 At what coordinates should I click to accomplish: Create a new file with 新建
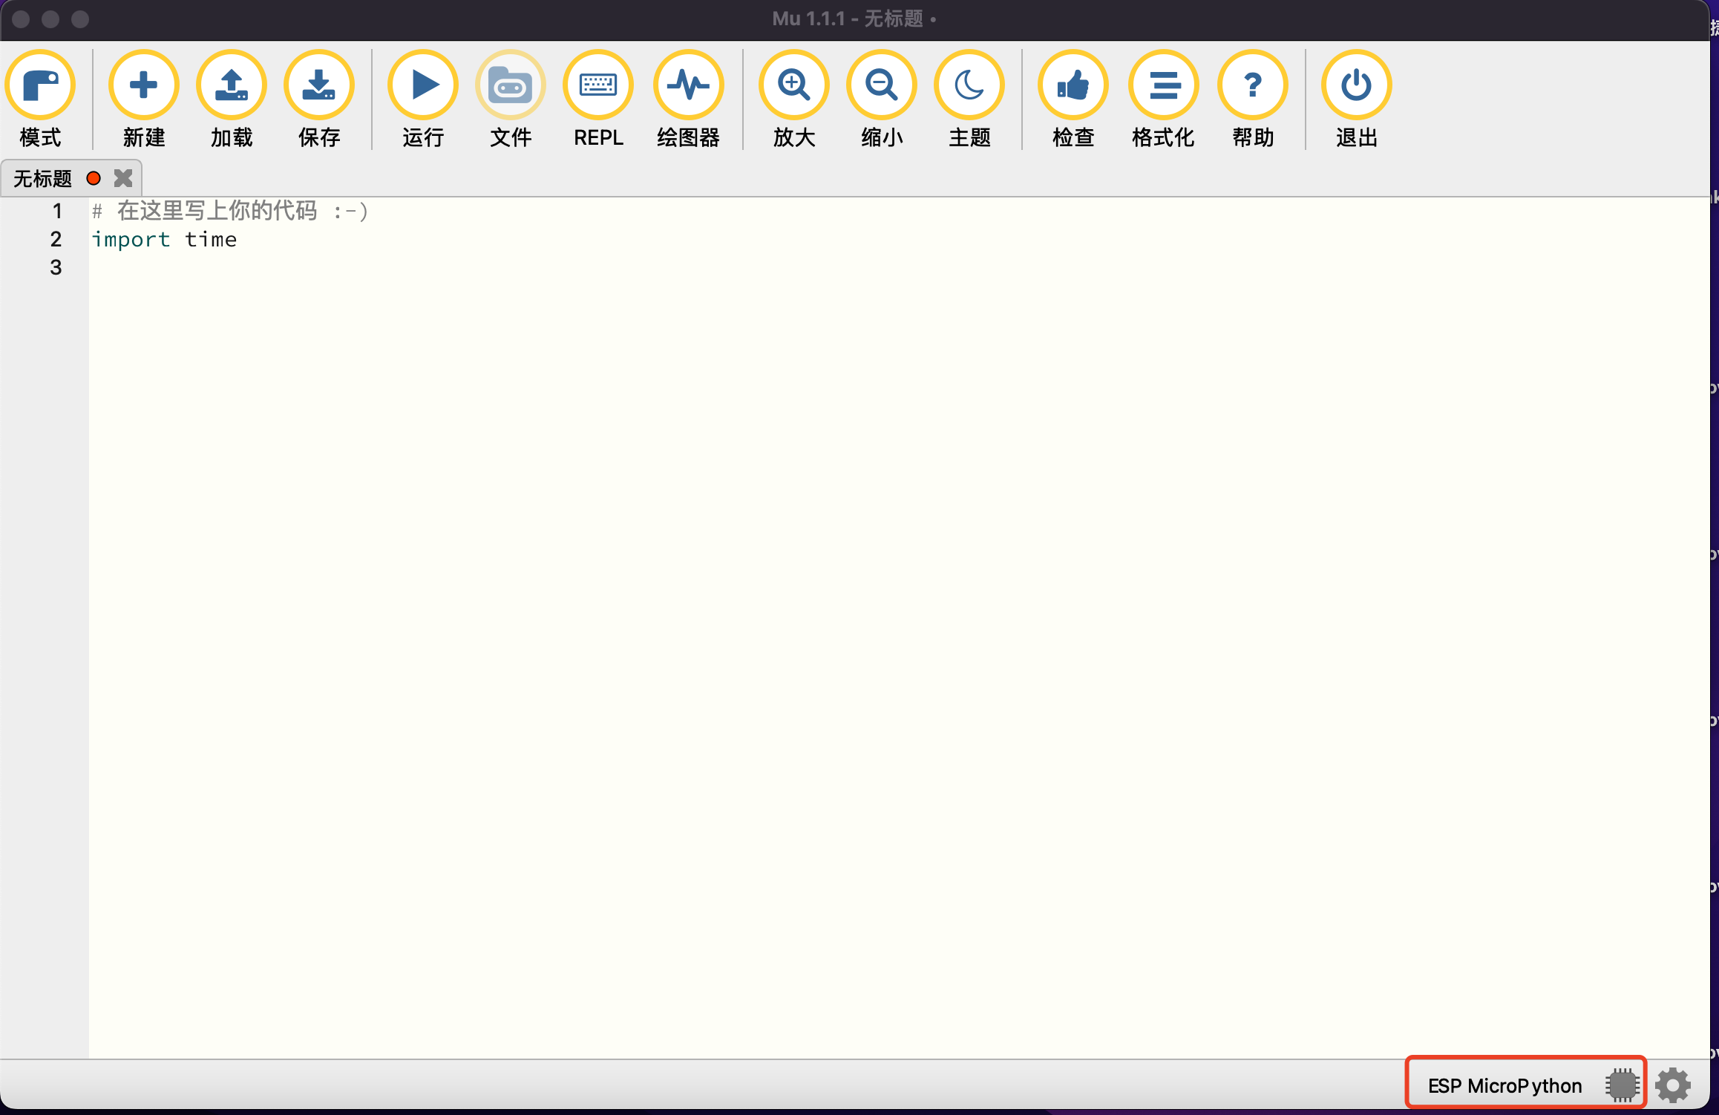click(x=143, y=98)
